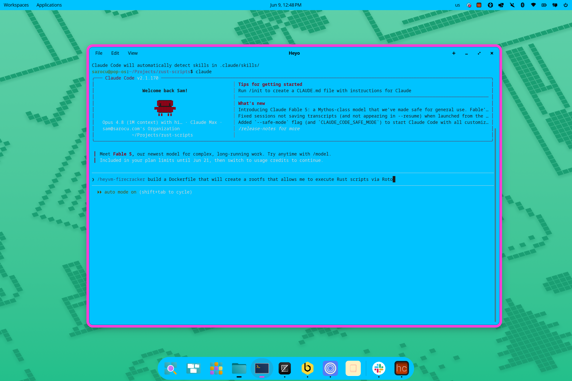Click the 'Claude Max' plan label
This screenshot has width=572, height=381.
[x=204, y=122]
